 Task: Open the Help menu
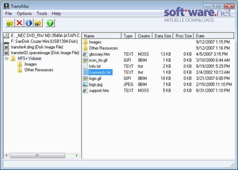[56, 14]
